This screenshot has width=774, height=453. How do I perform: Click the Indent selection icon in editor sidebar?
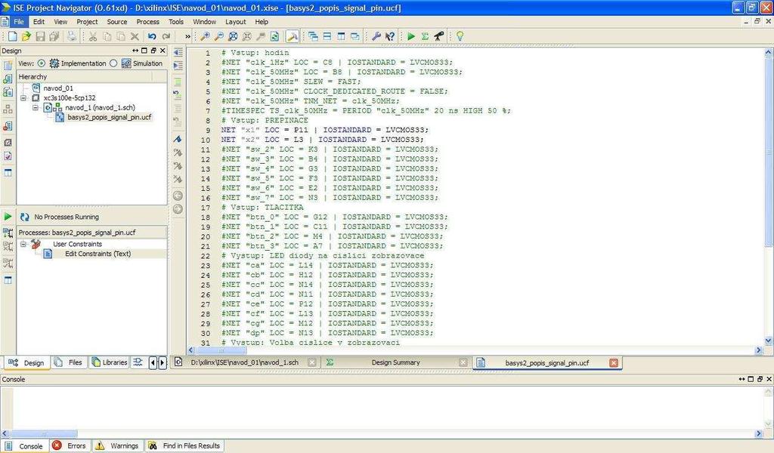(178, 66)
